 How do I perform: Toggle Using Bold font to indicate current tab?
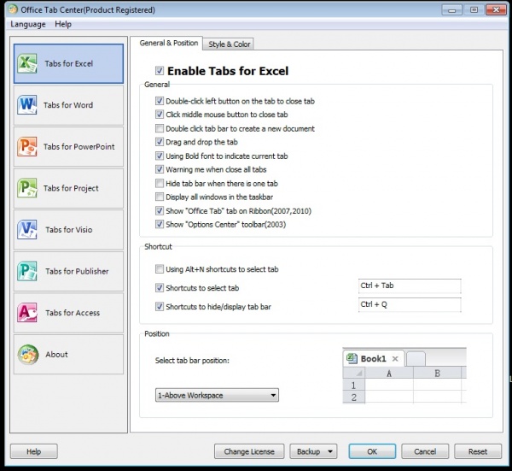(x=160, y=156)
